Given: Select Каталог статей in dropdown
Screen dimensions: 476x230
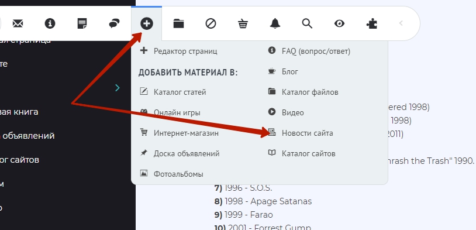Looking at the screenshot, I should pos(180,92).
